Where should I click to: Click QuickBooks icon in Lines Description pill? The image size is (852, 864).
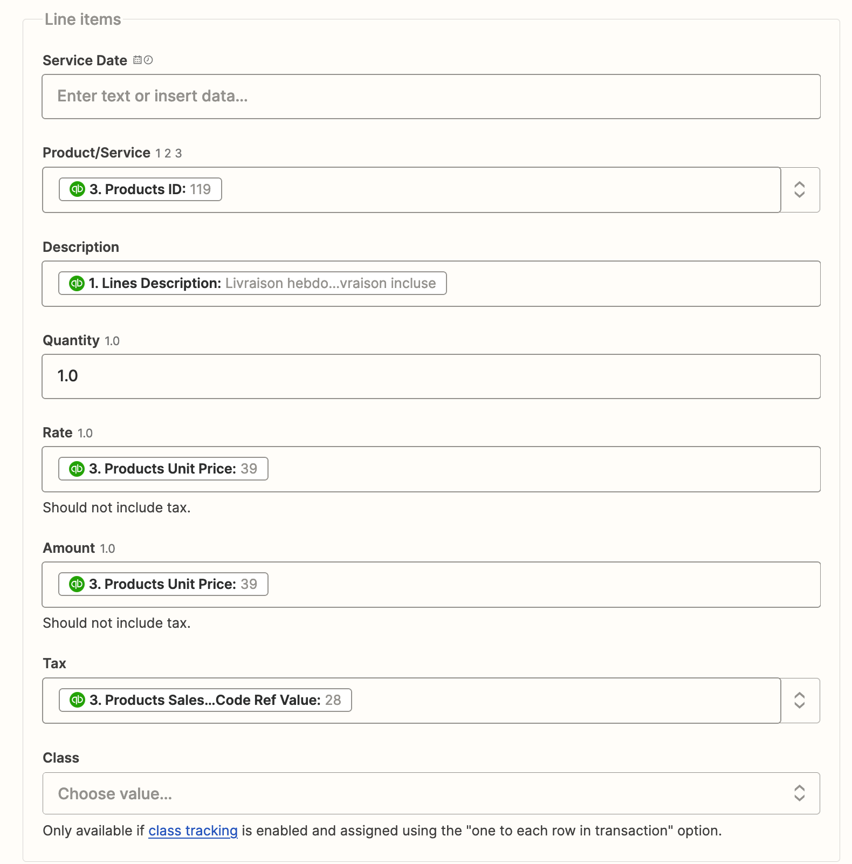tap(77, 283)
